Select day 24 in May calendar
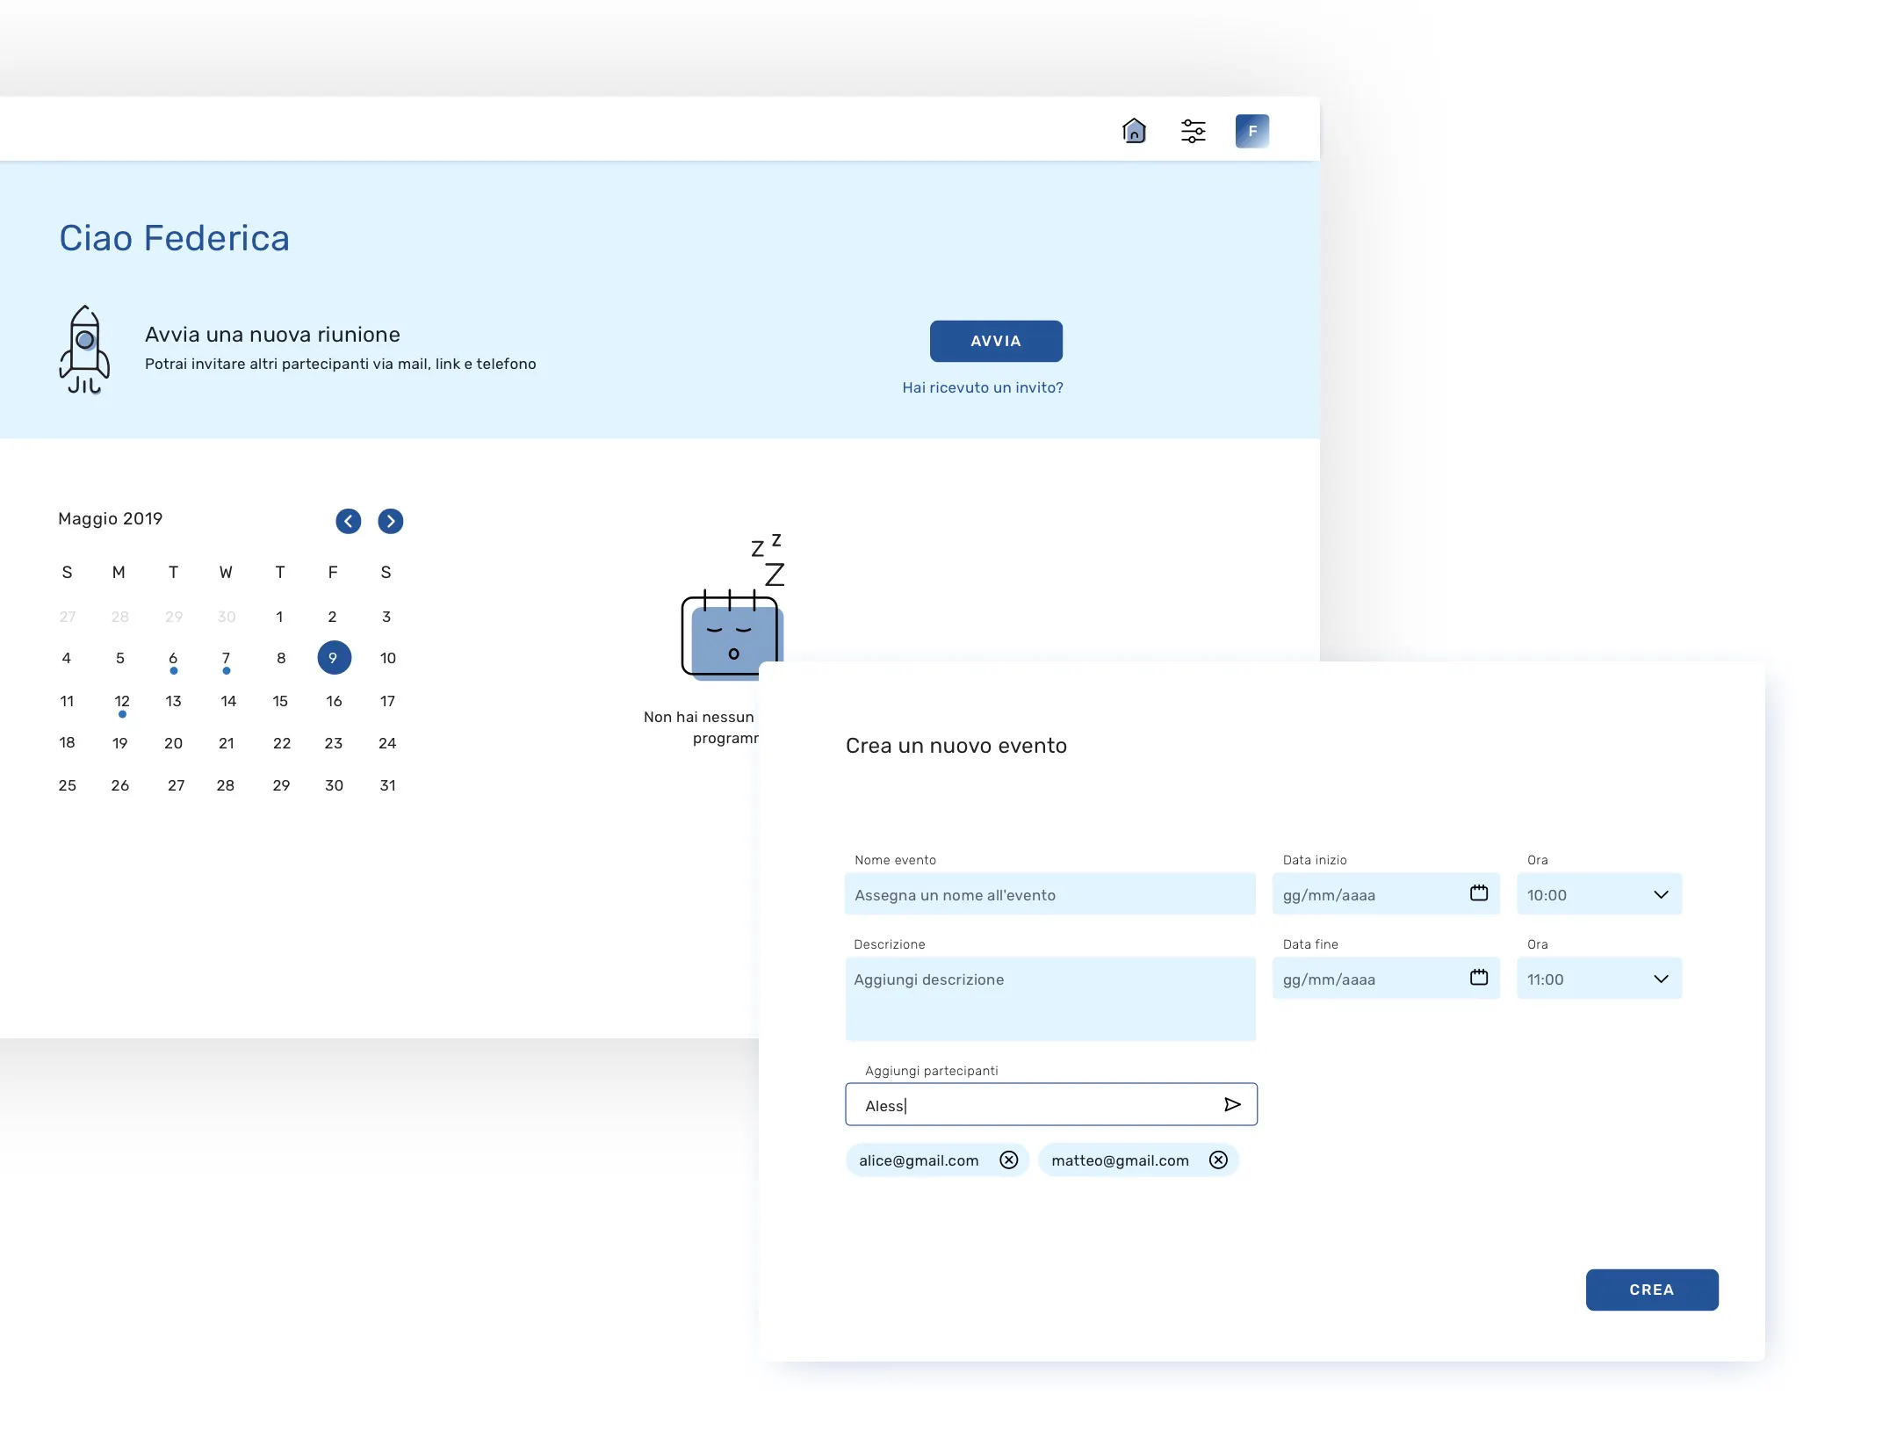Image resolution: width=1897 pixels, height=1438 pixels. [387, 743]
